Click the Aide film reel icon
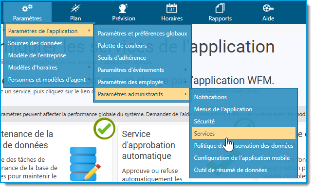This screenshot has height=190, width=314. 268,8
